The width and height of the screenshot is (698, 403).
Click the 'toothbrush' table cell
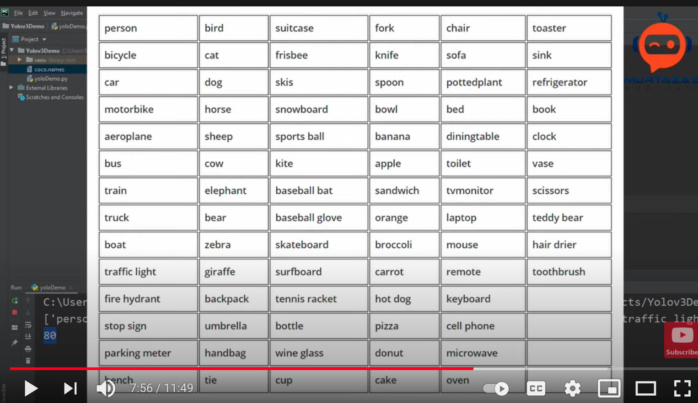tap(569, 272)
